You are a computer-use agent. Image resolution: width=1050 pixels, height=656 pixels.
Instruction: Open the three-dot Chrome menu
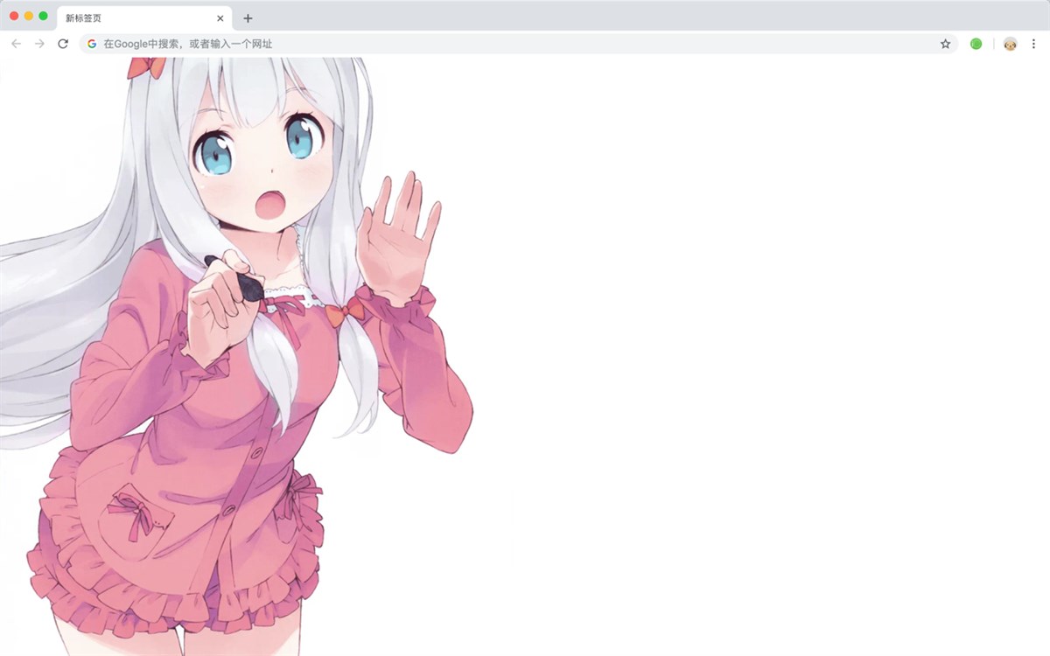[1036, 43]
